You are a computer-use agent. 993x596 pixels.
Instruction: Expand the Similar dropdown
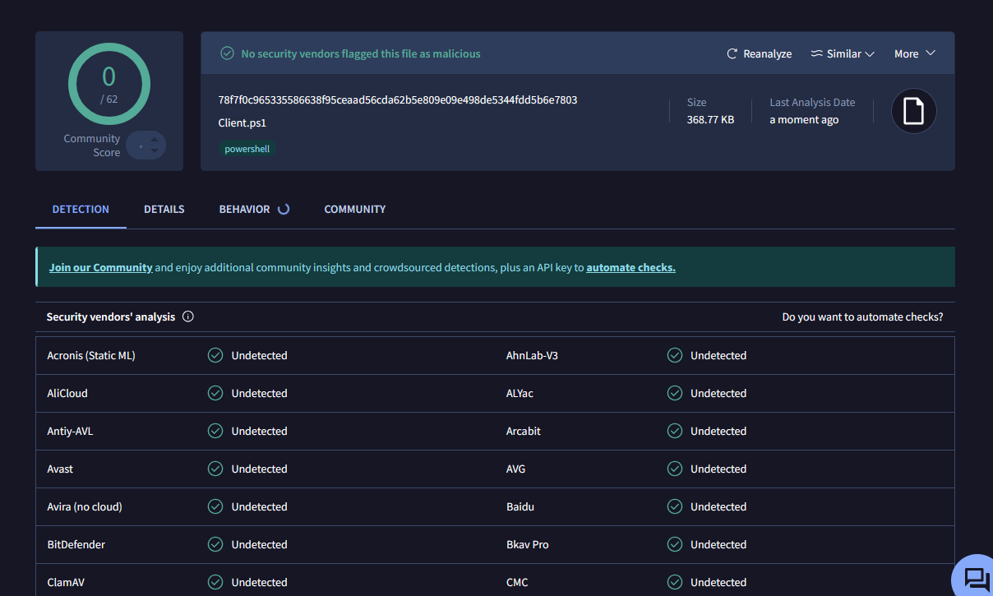pyautogui.click(x=843, y=53)
